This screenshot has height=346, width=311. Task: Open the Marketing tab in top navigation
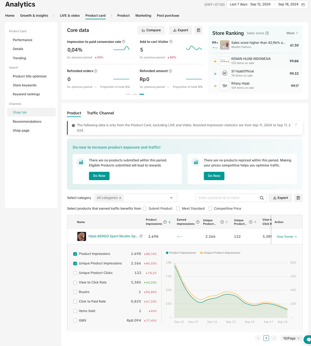coord(143,15)
